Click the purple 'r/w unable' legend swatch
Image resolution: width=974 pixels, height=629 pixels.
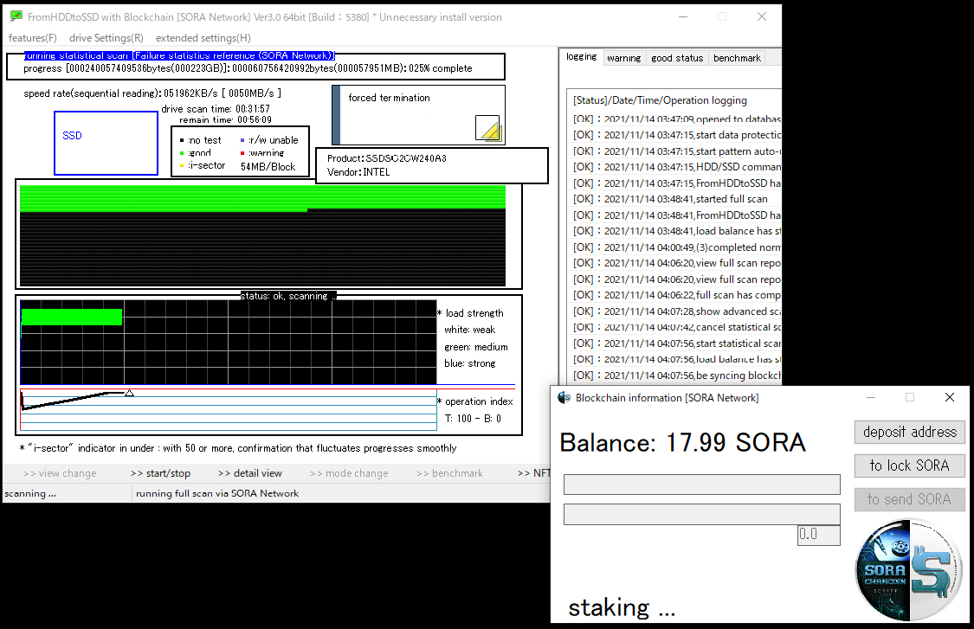242,140
